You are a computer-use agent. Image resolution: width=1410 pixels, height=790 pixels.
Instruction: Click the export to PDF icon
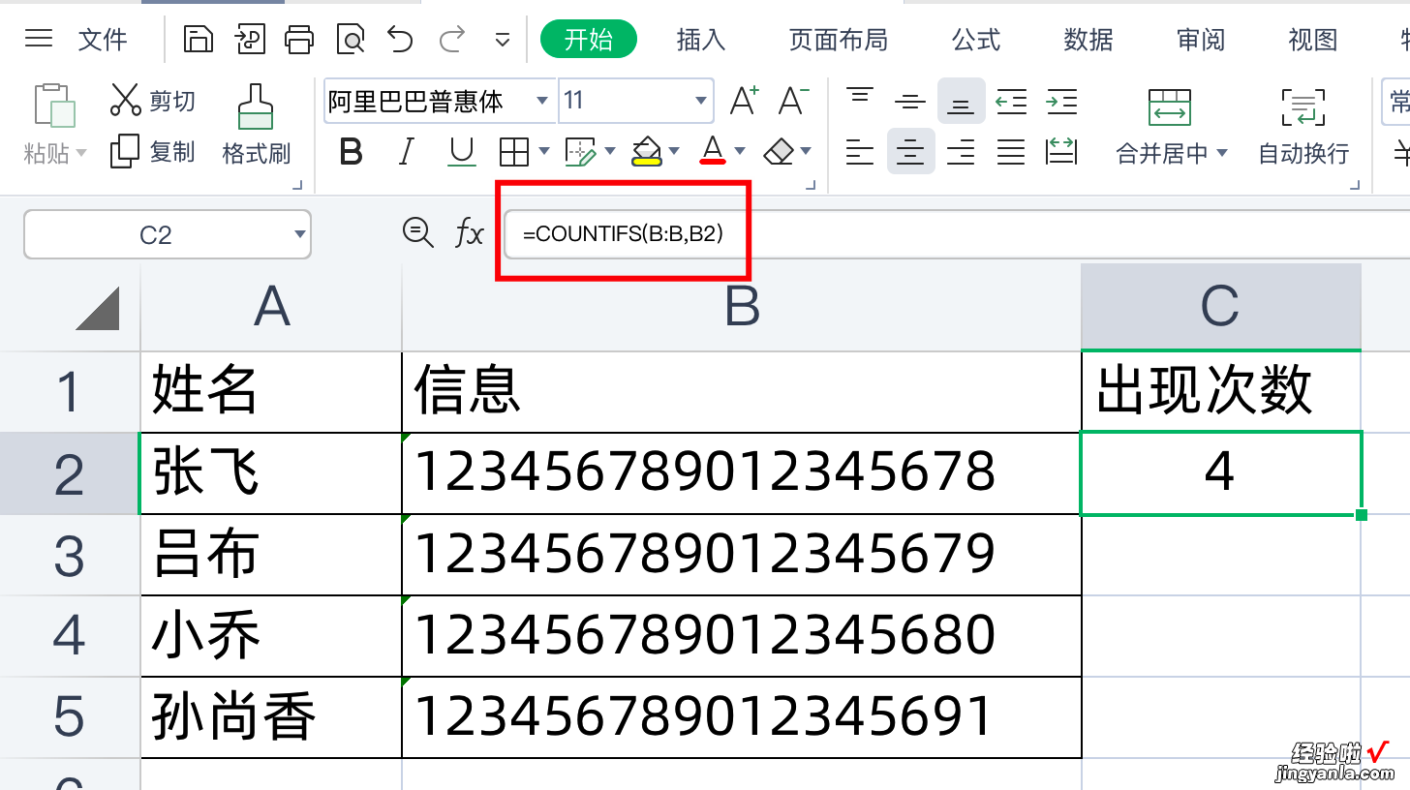click(x=250, y=39)
